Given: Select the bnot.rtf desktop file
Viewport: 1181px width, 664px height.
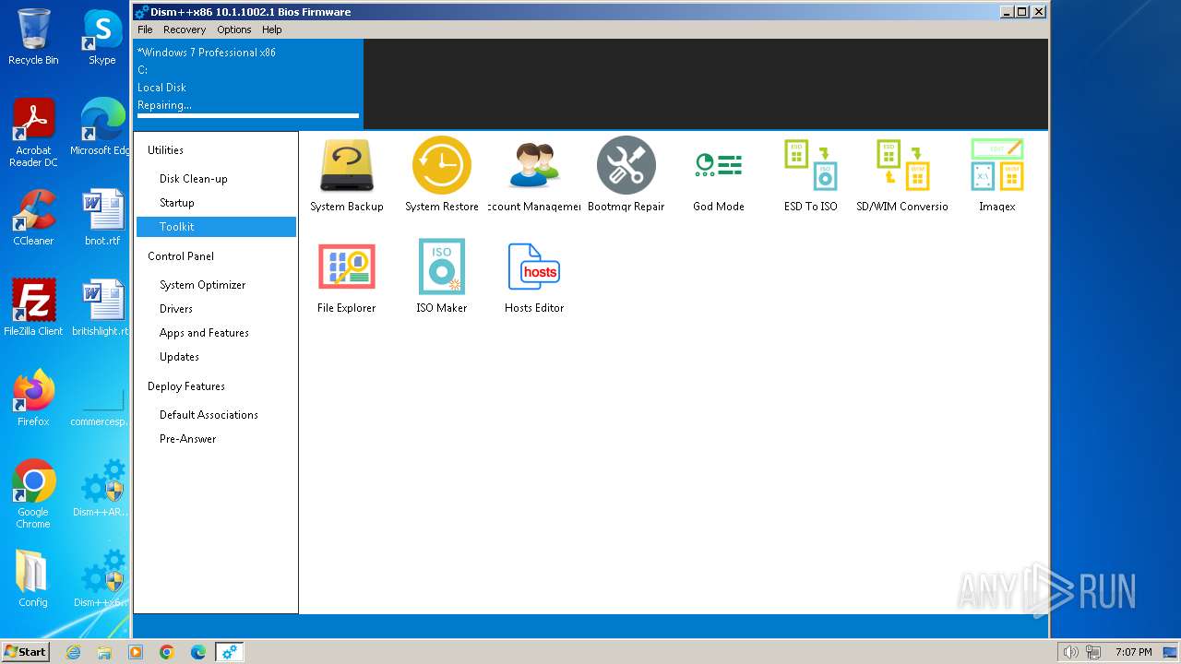Looking at the screenshot, I should pos(102,218).
